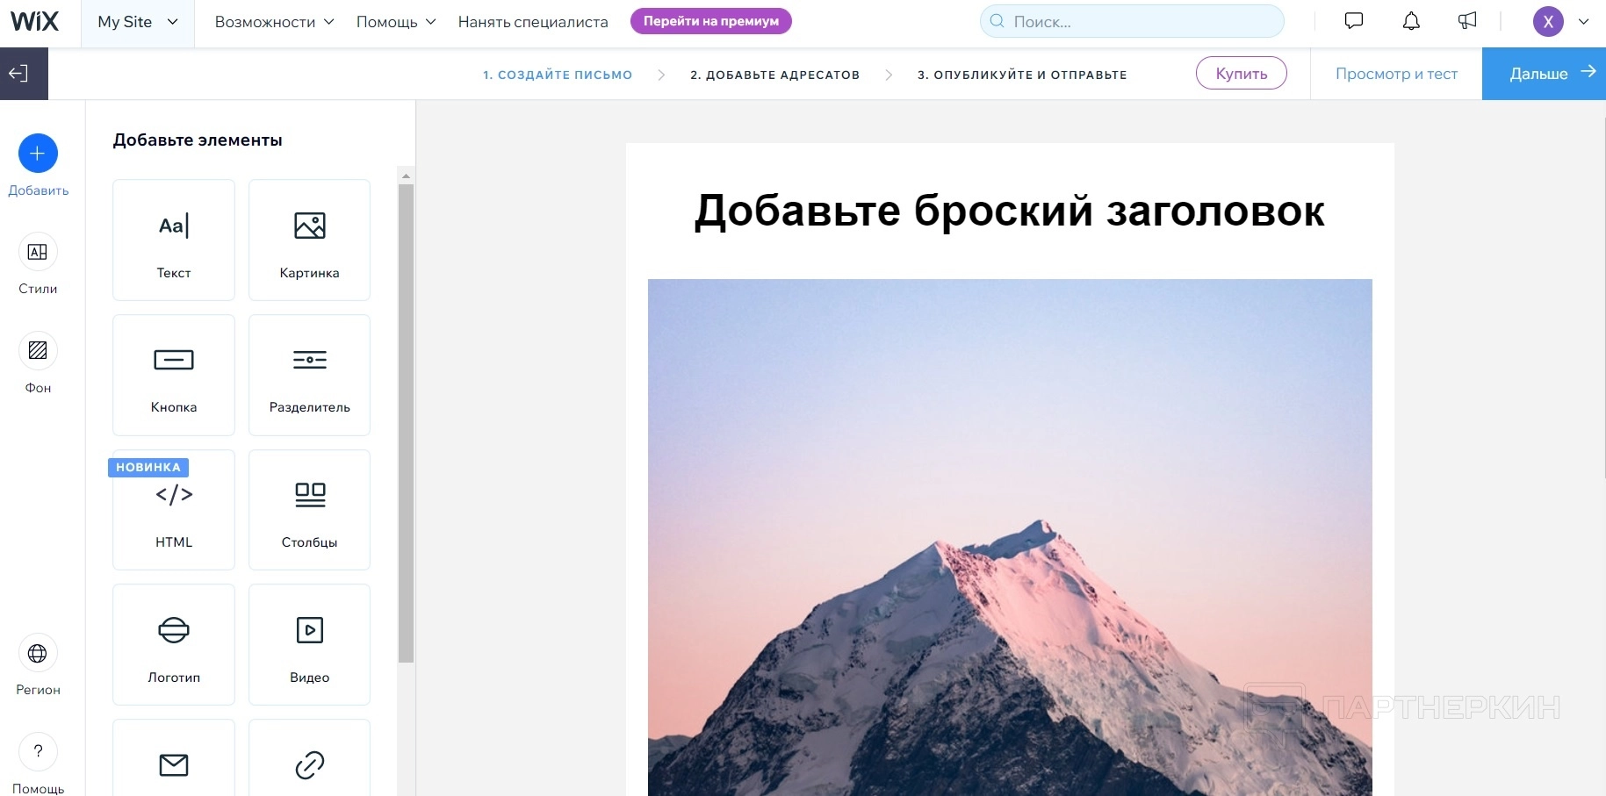Add a Видео element
The width and height of the screenshot is (1606, 796).
(309, 644)
